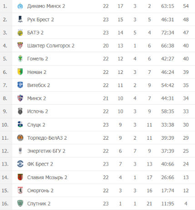Select the rank 1 position cell
The height and width of the screenshot is (210, 195).
5,6
